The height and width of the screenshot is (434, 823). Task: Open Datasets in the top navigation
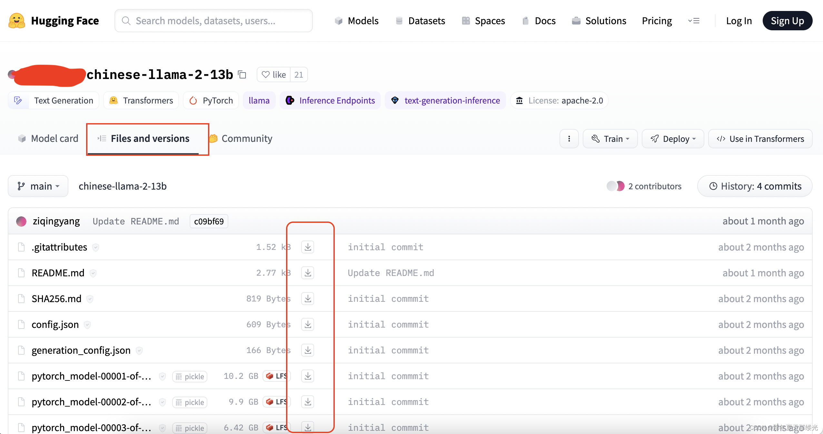pyautogui.click(x=420, y=21)
